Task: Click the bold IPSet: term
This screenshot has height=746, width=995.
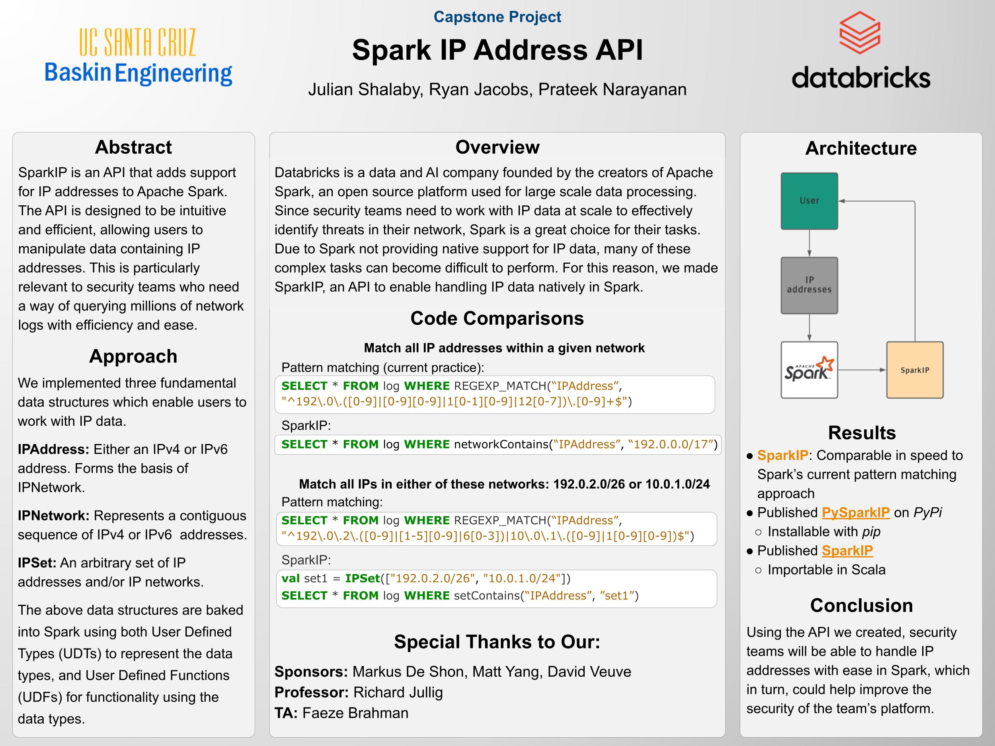Action: tap(37, 563)
